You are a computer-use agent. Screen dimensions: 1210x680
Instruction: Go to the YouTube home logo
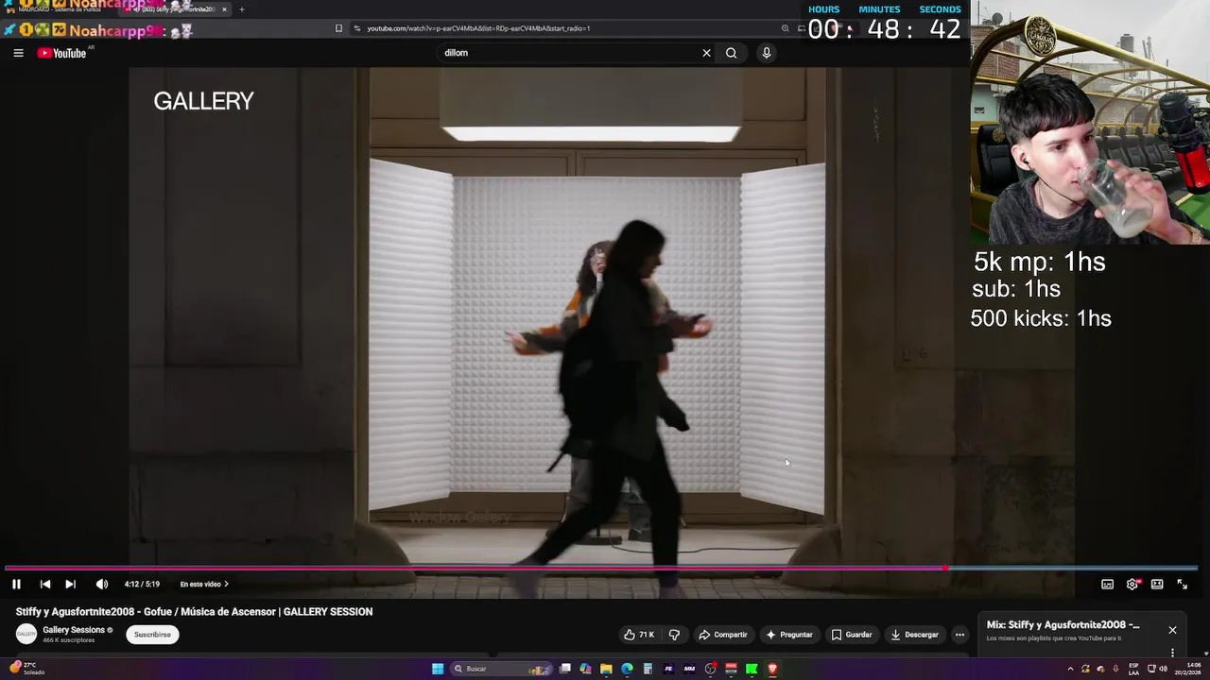(x=62, y=53)
